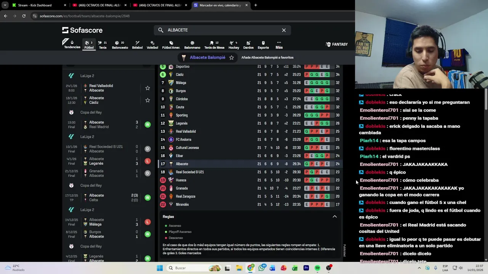Click the Buscar taskbar search box
Screen dimensions: 488x274
[x=194, y=268]
